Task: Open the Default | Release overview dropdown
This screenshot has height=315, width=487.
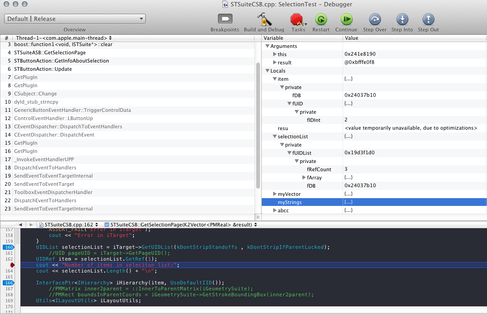Action: pos(75,19)
